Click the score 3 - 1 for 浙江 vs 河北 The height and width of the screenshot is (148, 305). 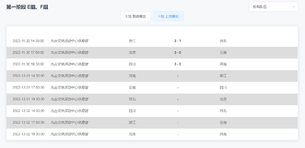tap(178, 41)
